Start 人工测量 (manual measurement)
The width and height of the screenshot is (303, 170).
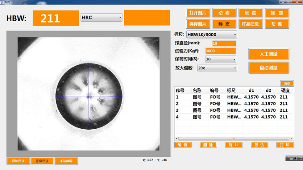coord(268,54)
